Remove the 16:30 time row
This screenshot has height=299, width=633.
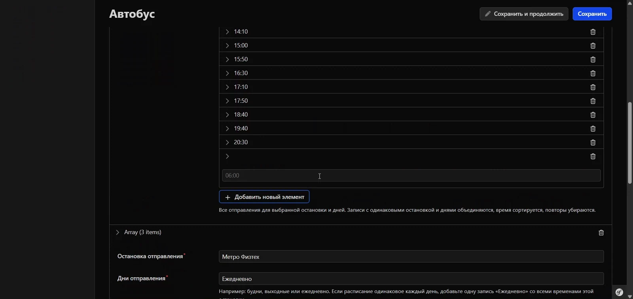click(x=593, y=73)
